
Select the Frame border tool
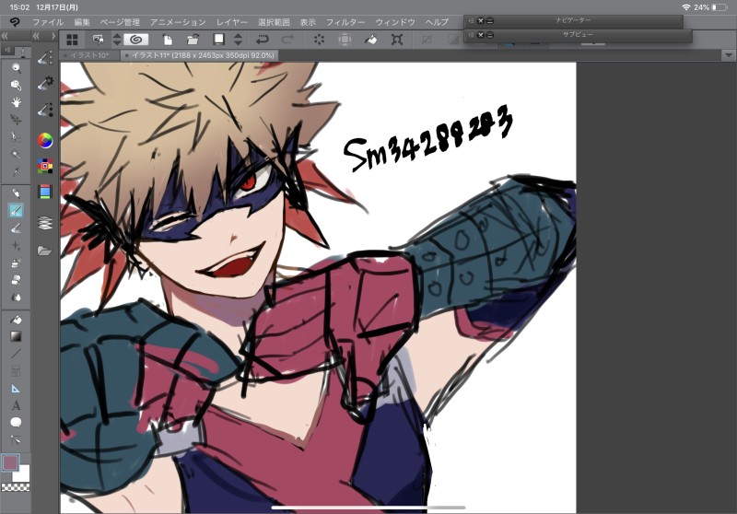click(16, 371)
